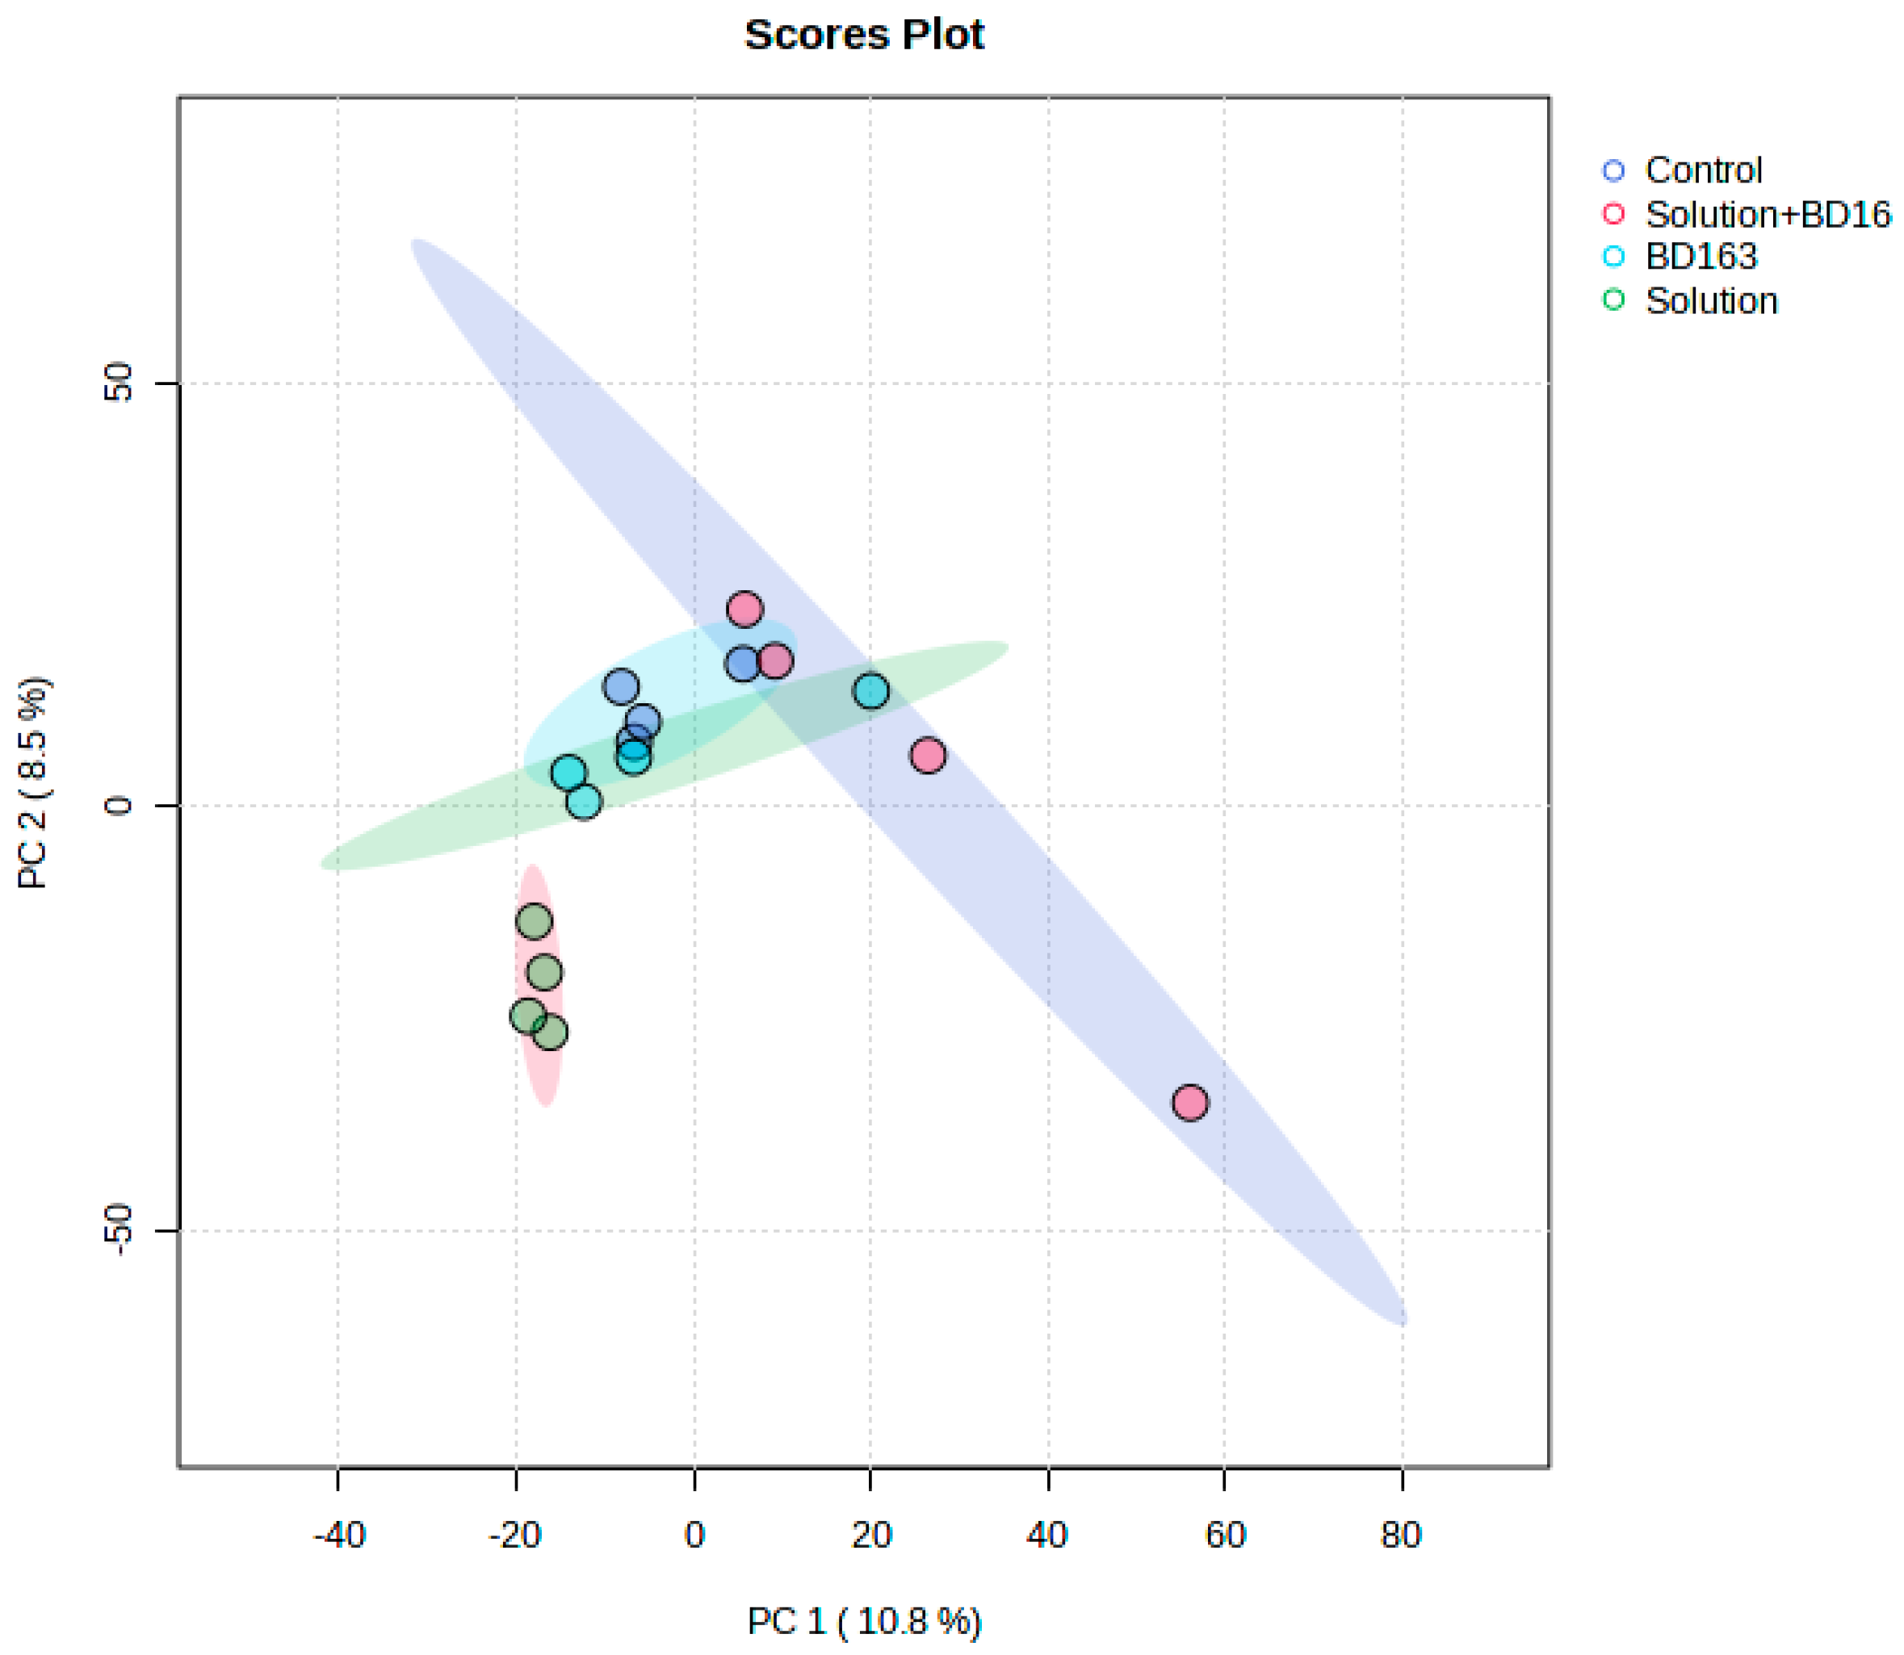Click the BD163 legend text label
The image size is (1904, 1655).
[x=1701, y=257]
